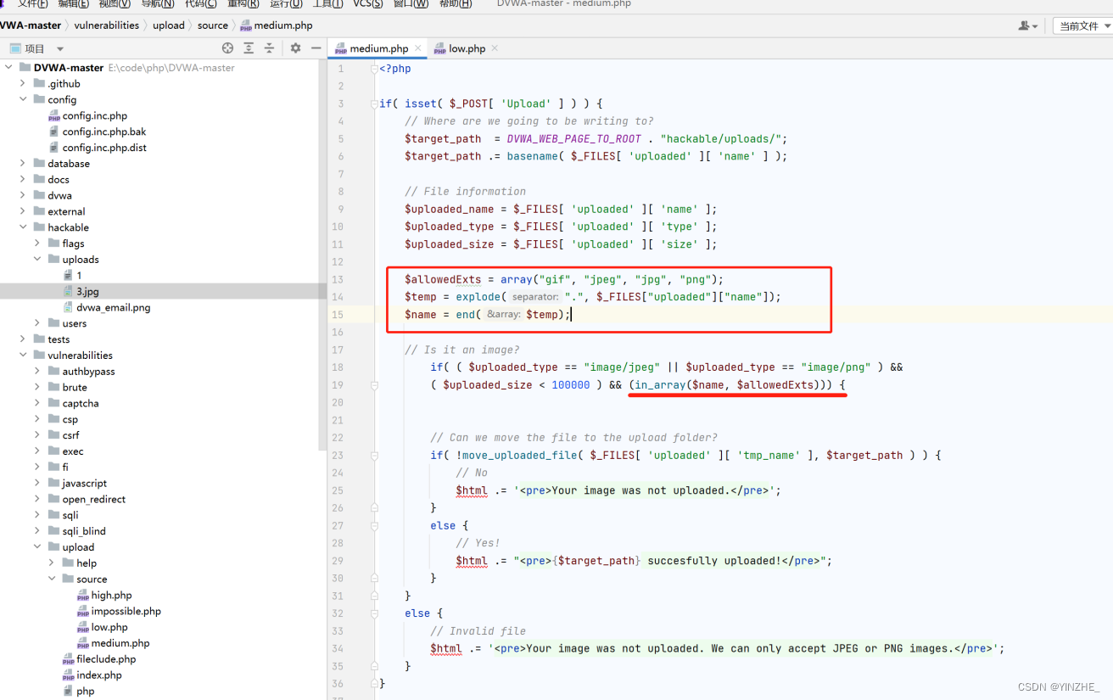Click the high.php PHP file icon
This screenshot has width=1113, height=700.
click(x=83, y=596)
